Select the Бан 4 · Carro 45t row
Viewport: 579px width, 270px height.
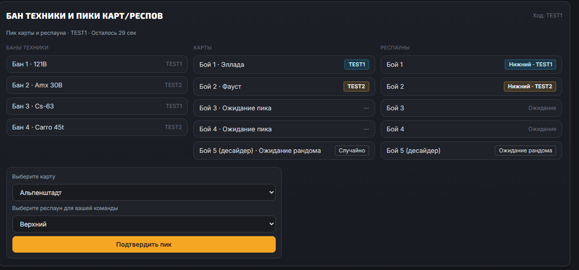(97, 127)
